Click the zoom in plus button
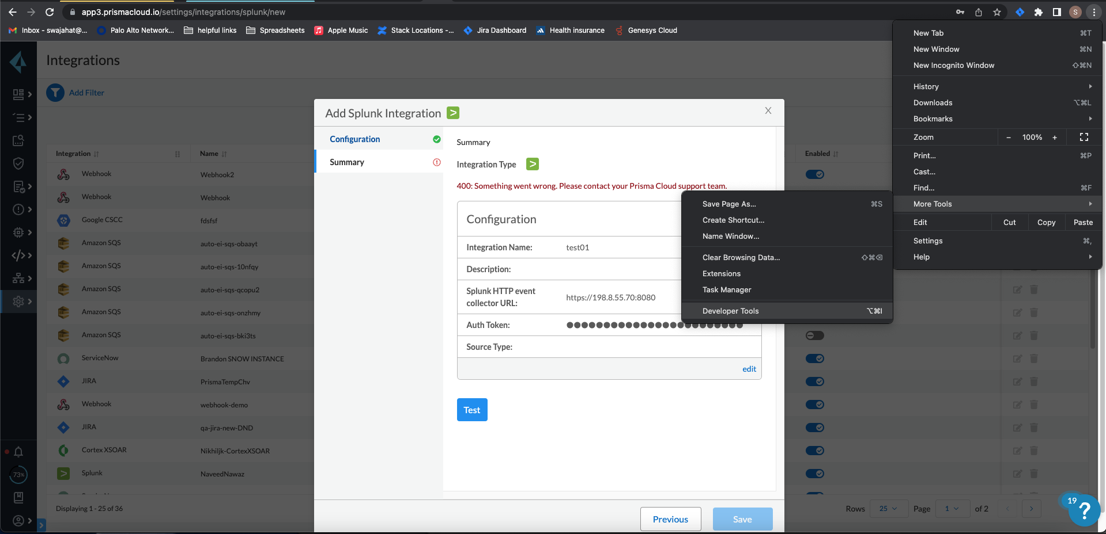1106x534 pixels. pos(1055,138)
